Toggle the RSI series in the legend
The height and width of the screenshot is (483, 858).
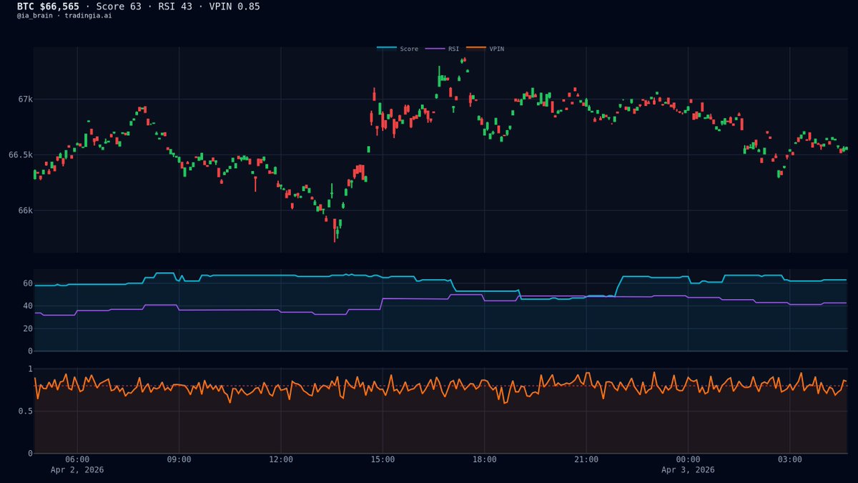coord(443,49)
